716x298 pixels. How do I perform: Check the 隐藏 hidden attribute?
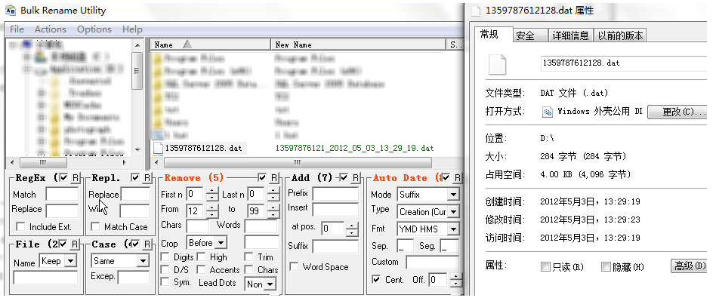[606, 267]
